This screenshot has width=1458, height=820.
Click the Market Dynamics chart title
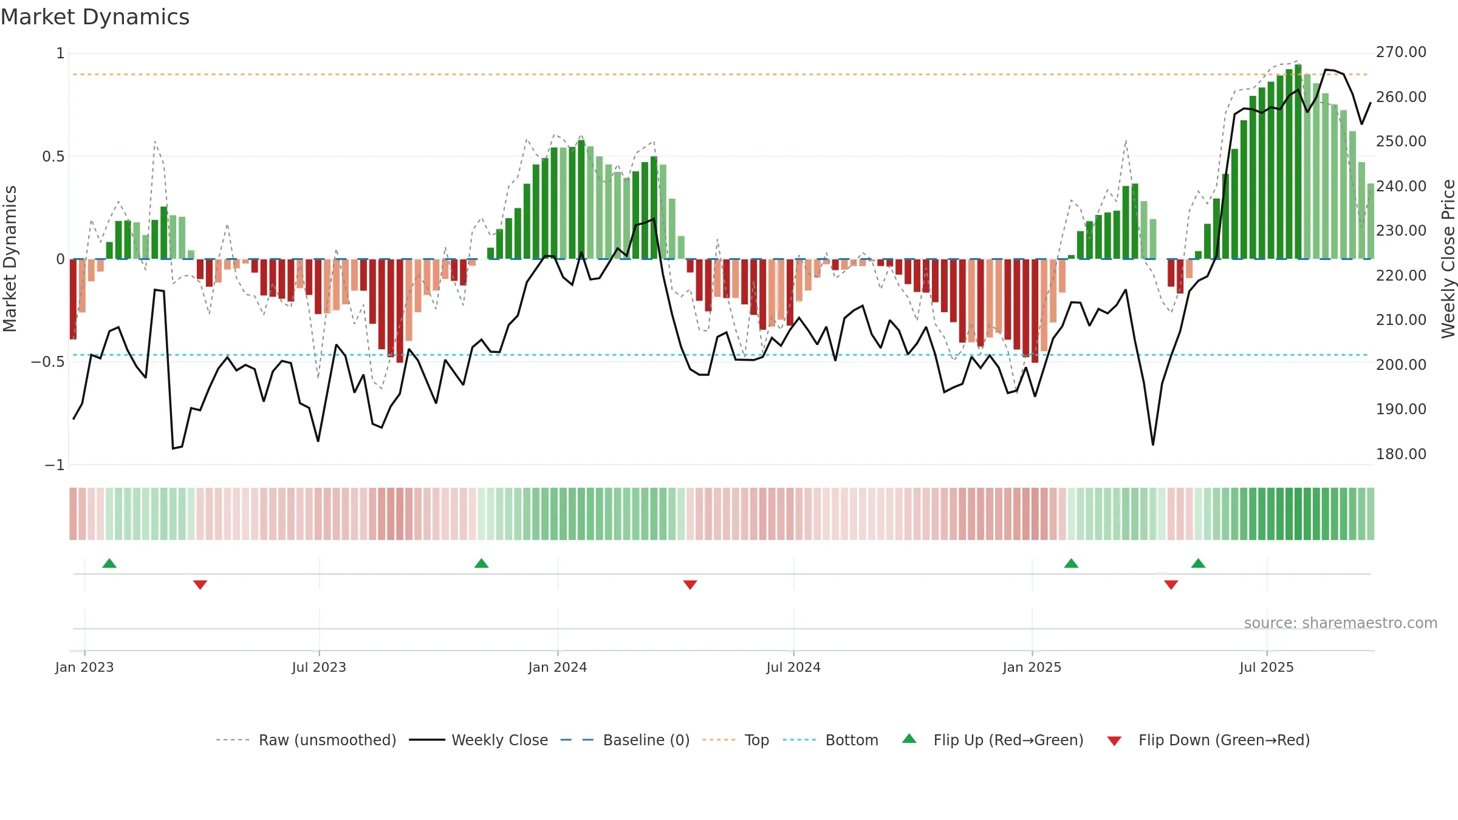[x=95, y=17]
